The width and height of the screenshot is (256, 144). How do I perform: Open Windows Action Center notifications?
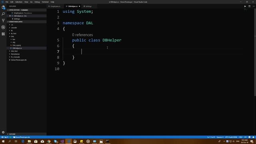[252, 141]
